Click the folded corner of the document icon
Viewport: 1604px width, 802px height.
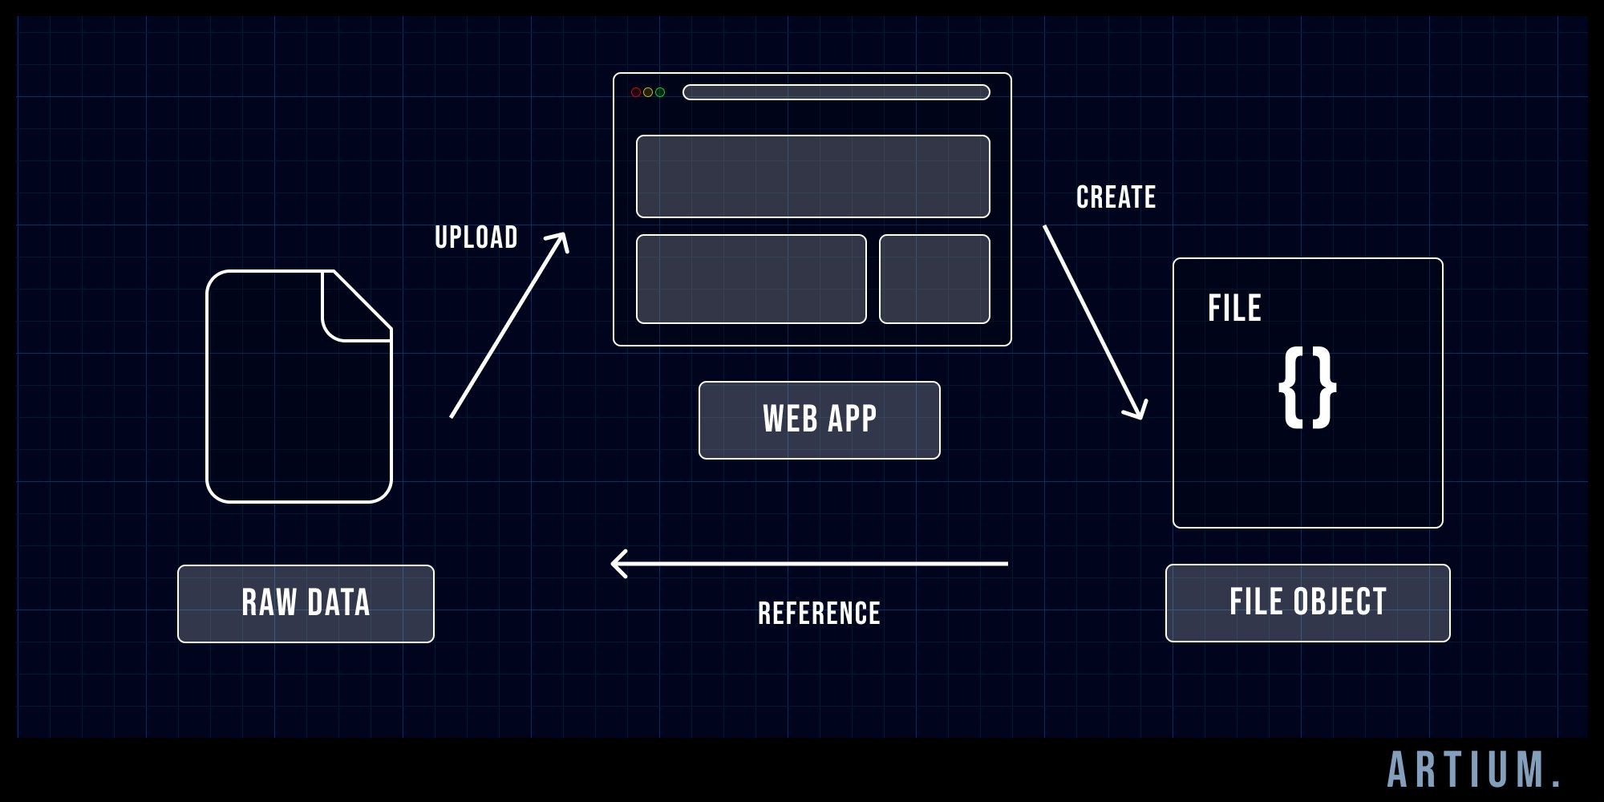357,301
